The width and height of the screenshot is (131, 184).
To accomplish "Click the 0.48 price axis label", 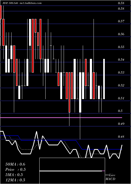I will tap(121, 137).
